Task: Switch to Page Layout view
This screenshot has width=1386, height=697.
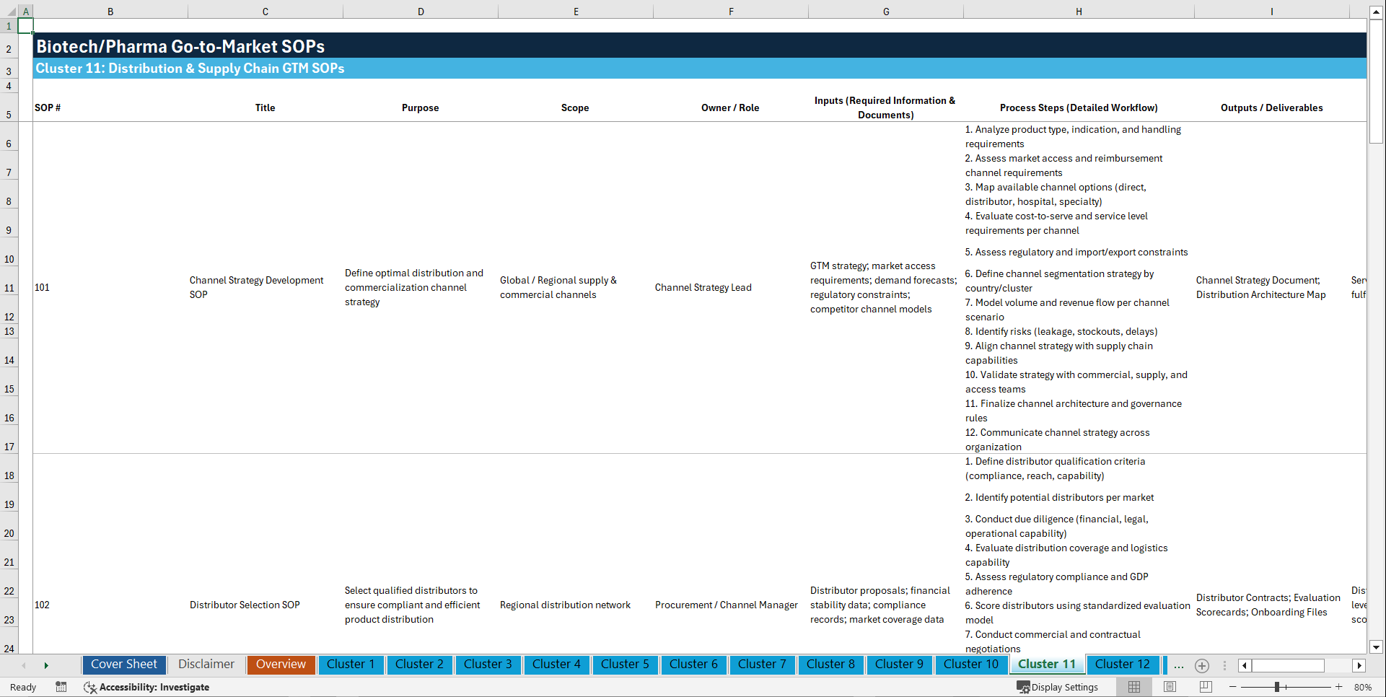Action: (1169, 687)
